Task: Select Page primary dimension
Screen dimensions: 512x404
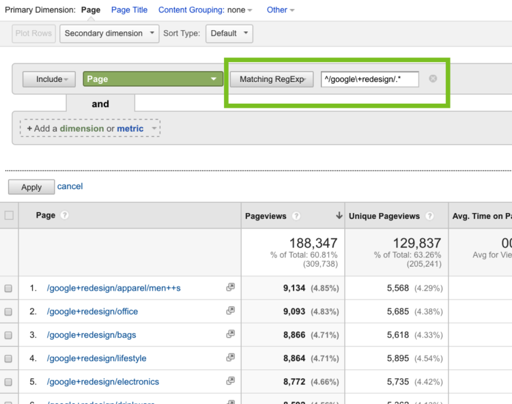Action: pyautogui.click(x=91, y=10)
